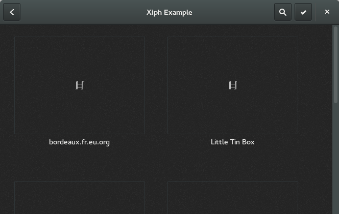
Task: Click the Xiph Example title text
Action: [x=169, y=13]
